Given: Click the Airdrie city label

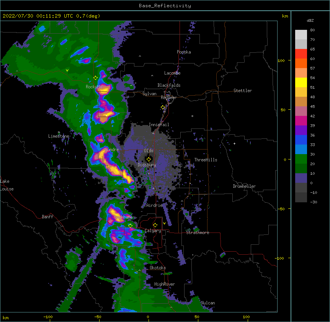Looking at the screenshot, I should click(155, 205).
